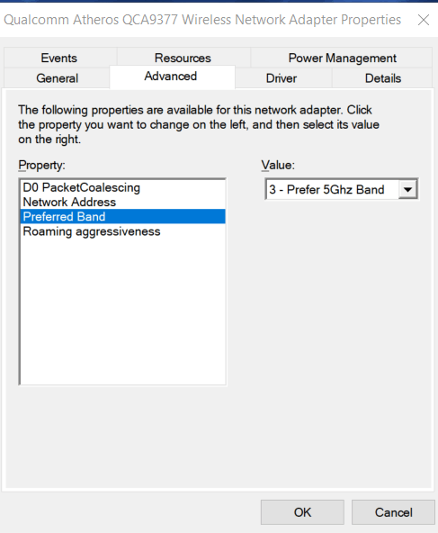Screen dimensions: 438x533
Task: Click the 'Property:' label
Action: click(x=41, y=165)
